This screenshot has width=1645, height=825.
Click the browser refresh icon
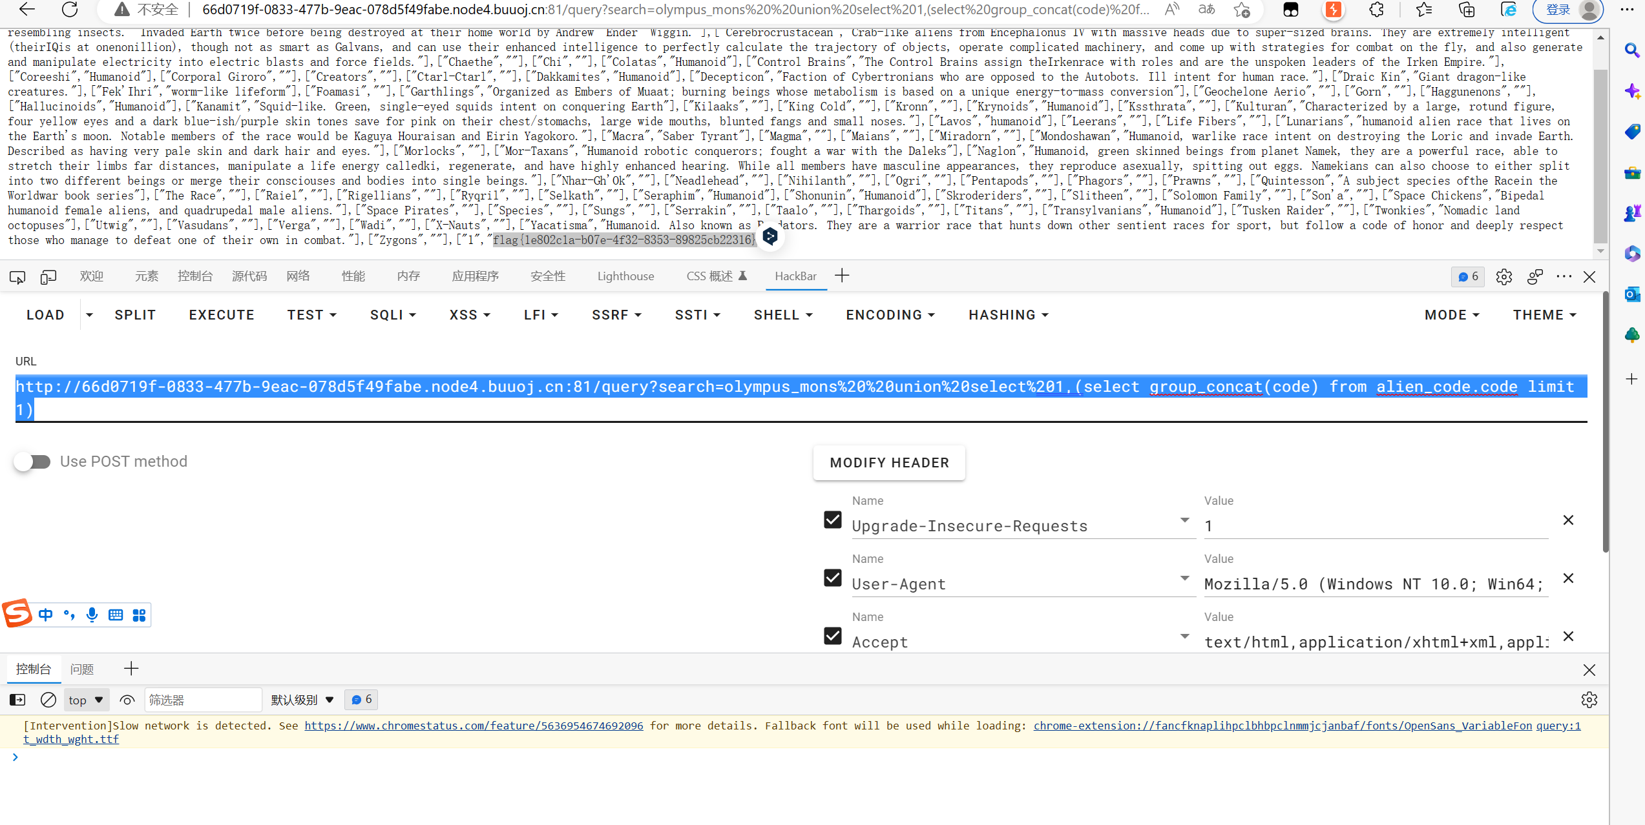[70, 10]
